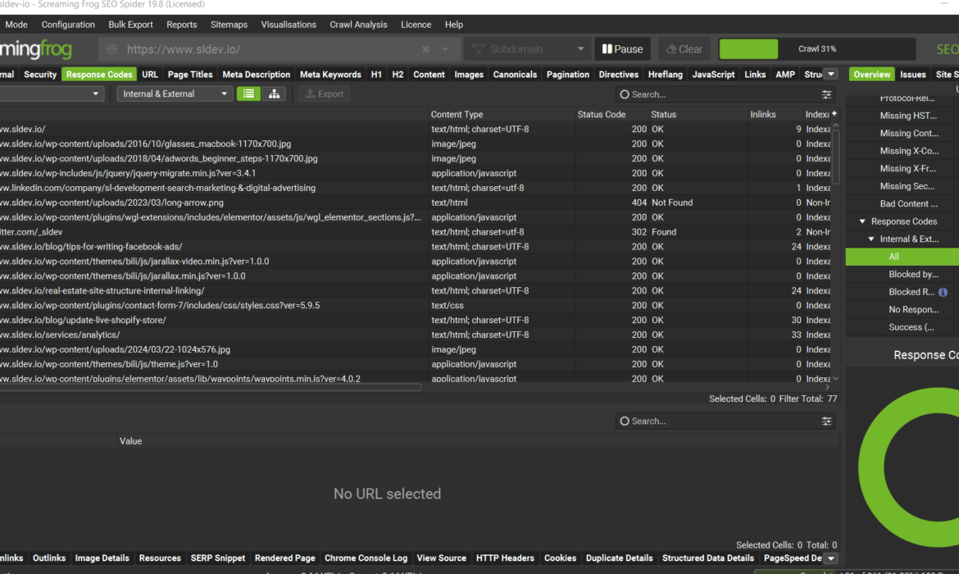The width and height of the screenshot is (959, 574).
Task: Open the Sitemaps menu
Action: [229, 25]
